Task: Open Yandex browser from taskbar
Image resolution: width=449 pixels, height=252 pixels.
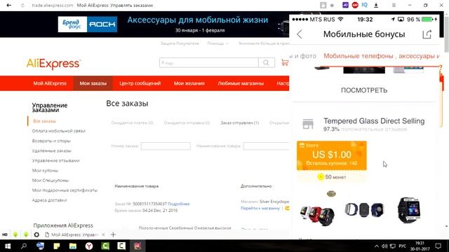Action: coord(89,246)
